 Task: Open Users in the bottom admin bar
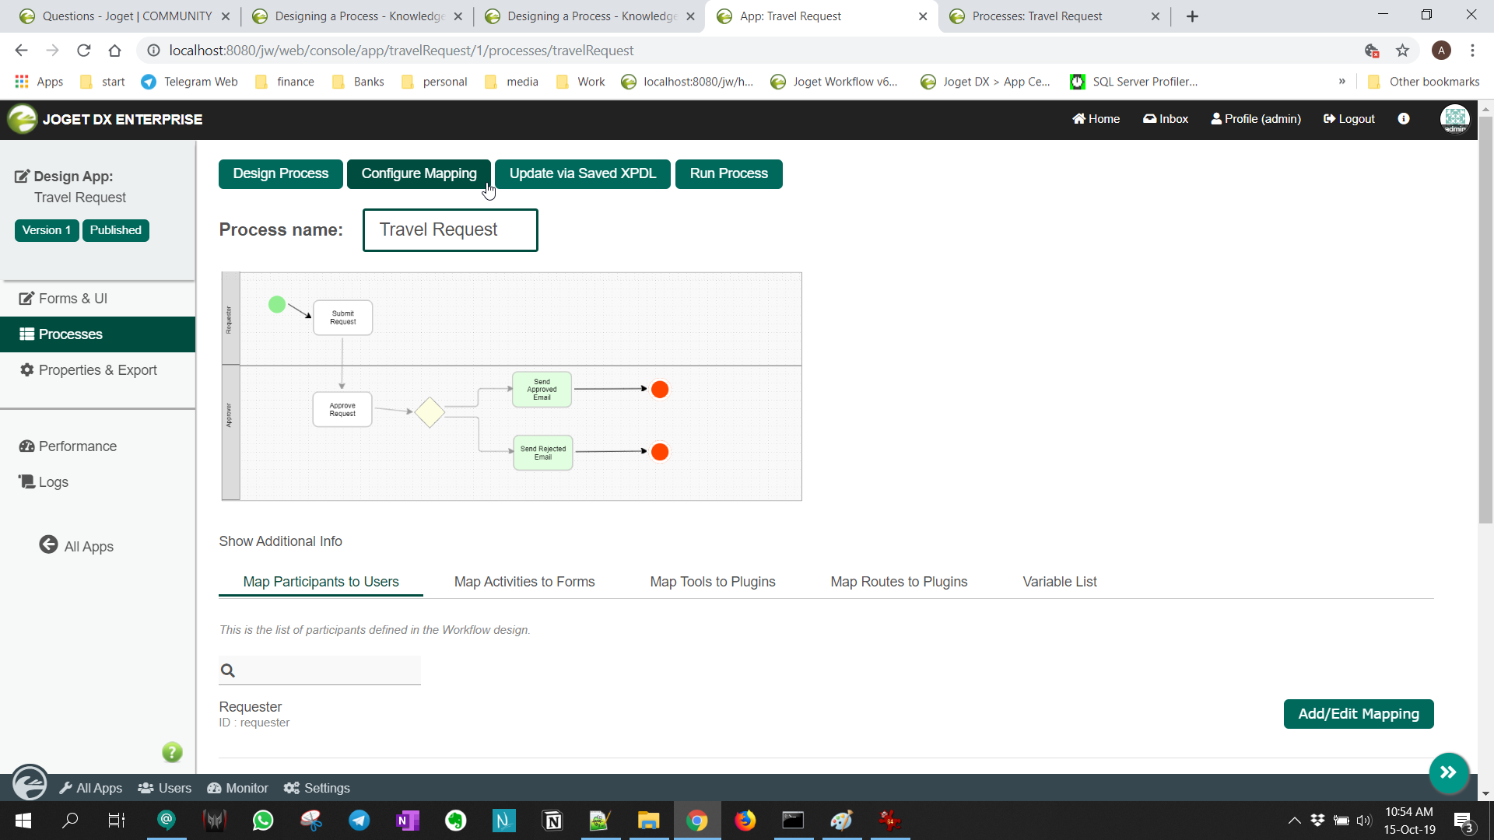pos(165,788)
